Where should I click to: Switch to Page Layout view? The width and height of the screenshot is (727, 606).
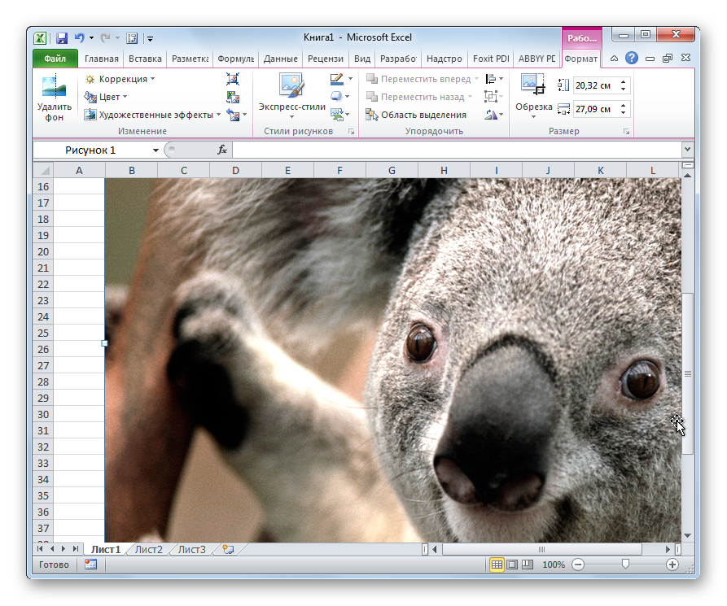pos(512,565)
